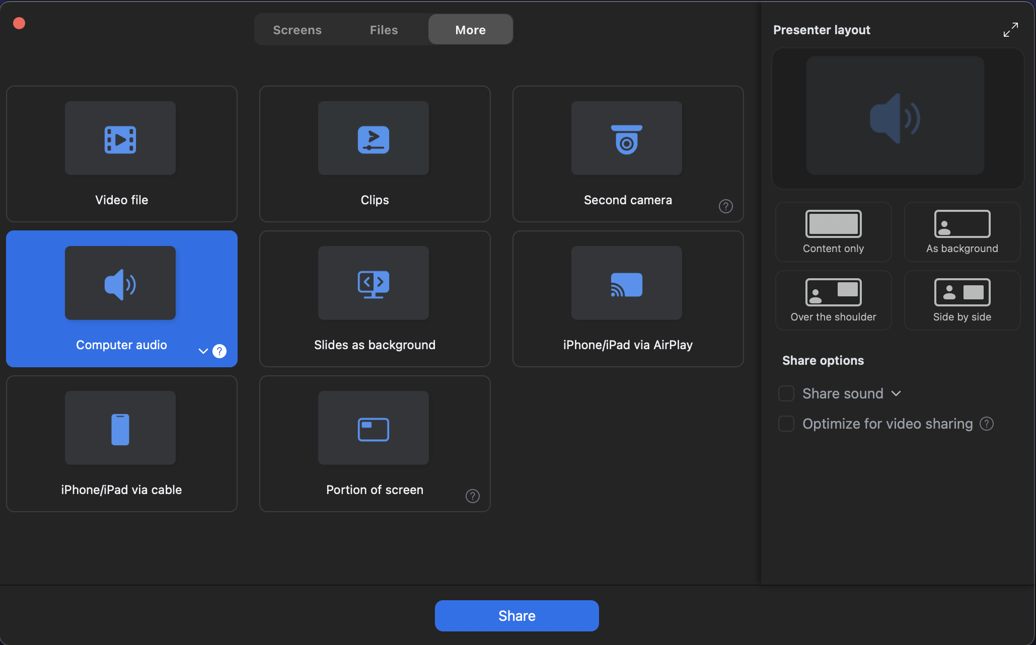Expand the Presenter layout panel
1036x645 pixels.
click(1011, 30)
